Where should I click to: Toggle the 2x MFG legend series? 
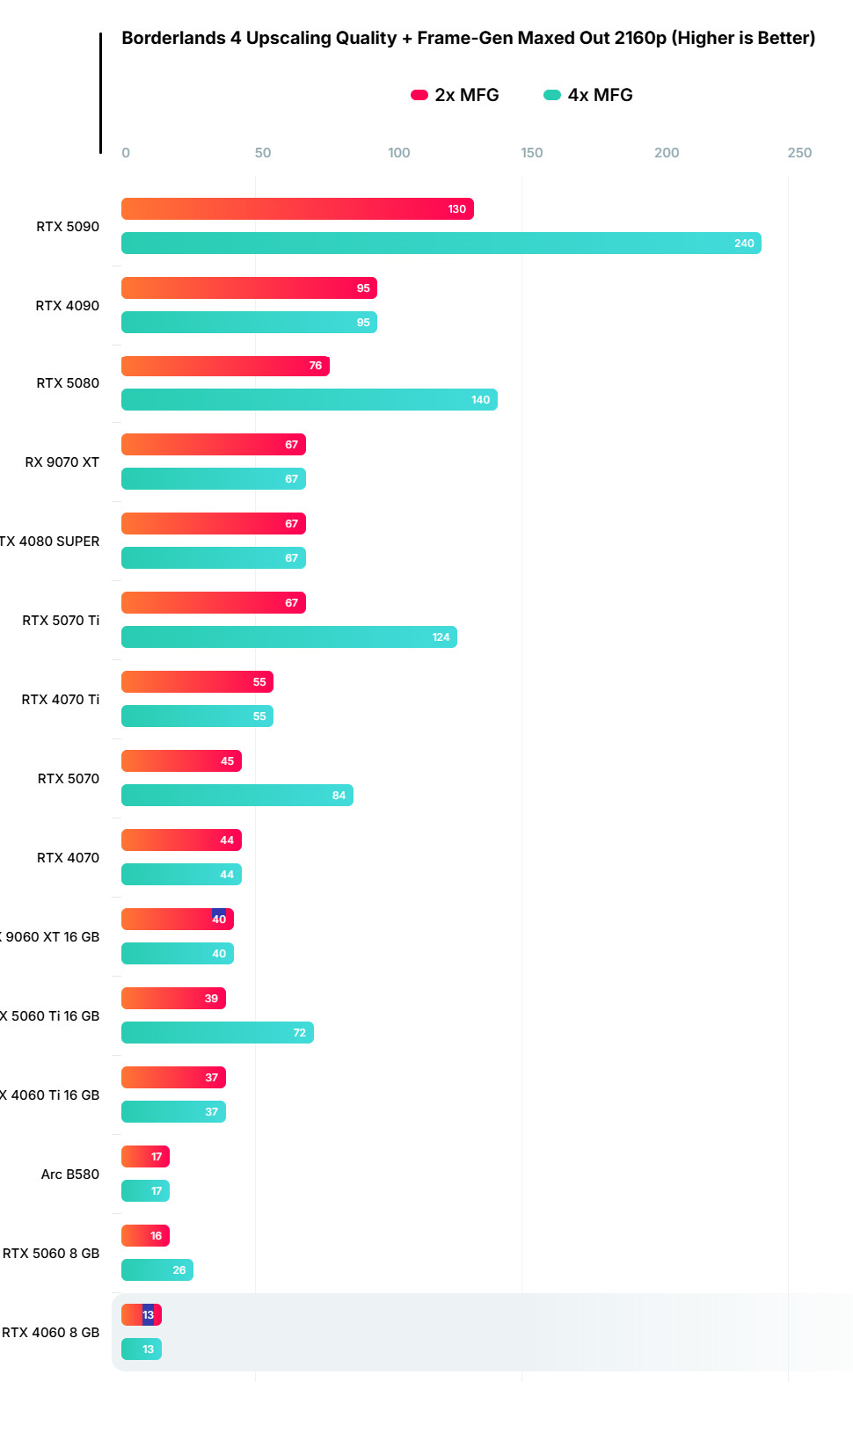pyautogui.click(x=466, y=95)
